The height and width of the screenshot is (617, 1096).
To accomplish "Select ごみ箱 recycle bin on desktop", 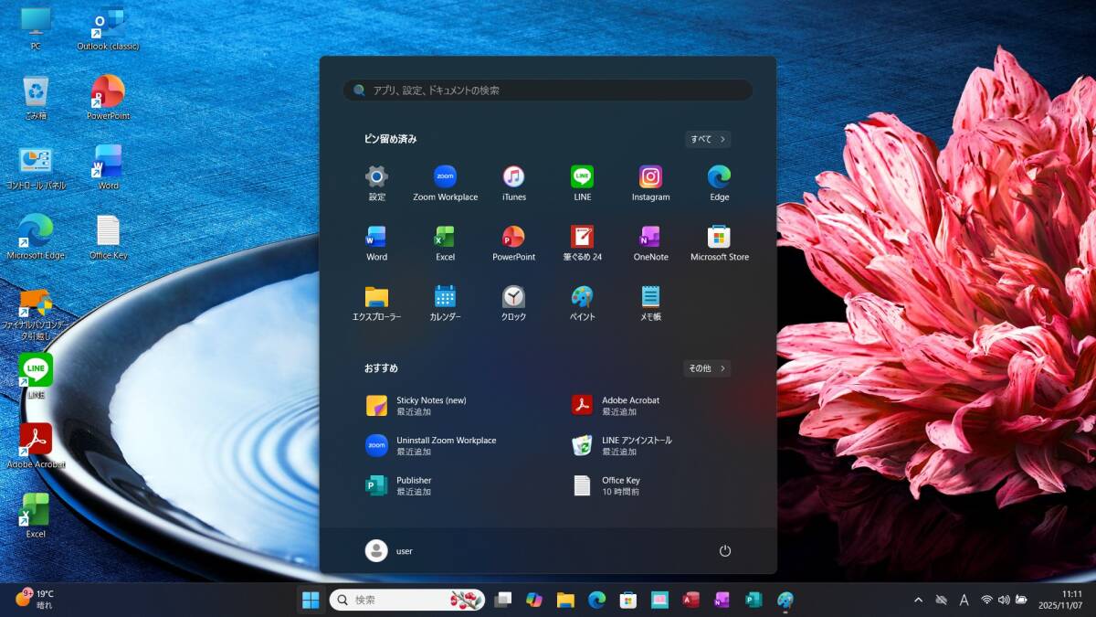I will click(x=36, y=98).
